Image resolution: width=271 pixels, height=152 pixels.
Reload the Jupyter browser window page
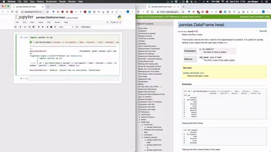[12, 12]
